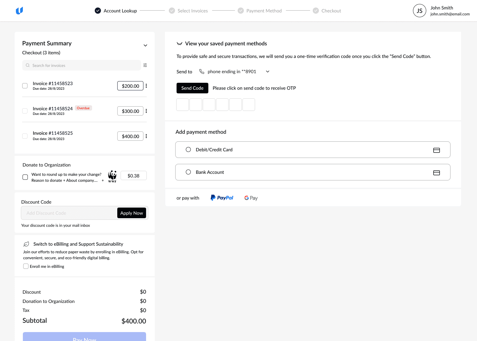
Task: Click the plus icon after About company
Action: coord(103,180)
